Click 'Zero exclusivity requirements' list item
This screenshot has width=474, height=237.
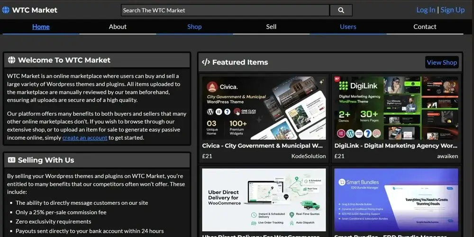(54, 221)
